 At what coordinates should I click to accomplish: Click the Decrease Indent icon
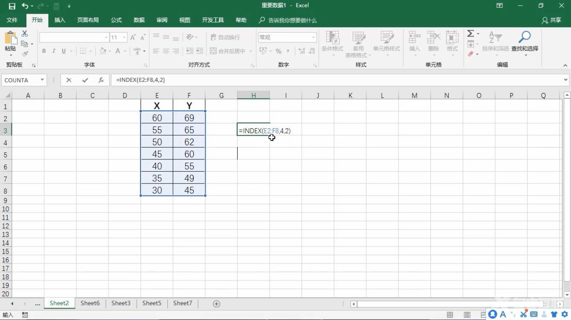click(x=189, y=51)
